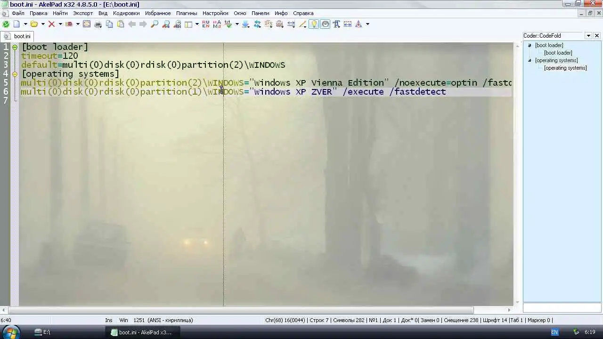Click the timeout=120 line in editor
This screenshot has width=603, height=339.
tap(49, 56)
